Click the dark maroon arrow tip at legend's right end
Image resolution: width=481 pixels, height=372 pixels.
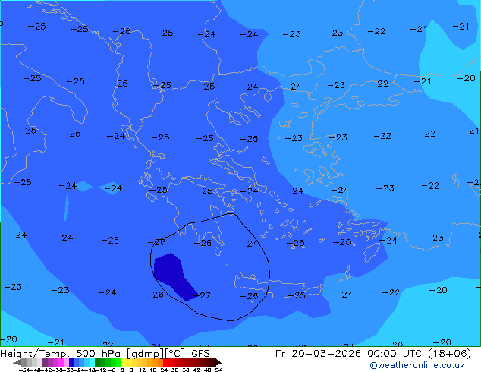(x=218, y=362)
